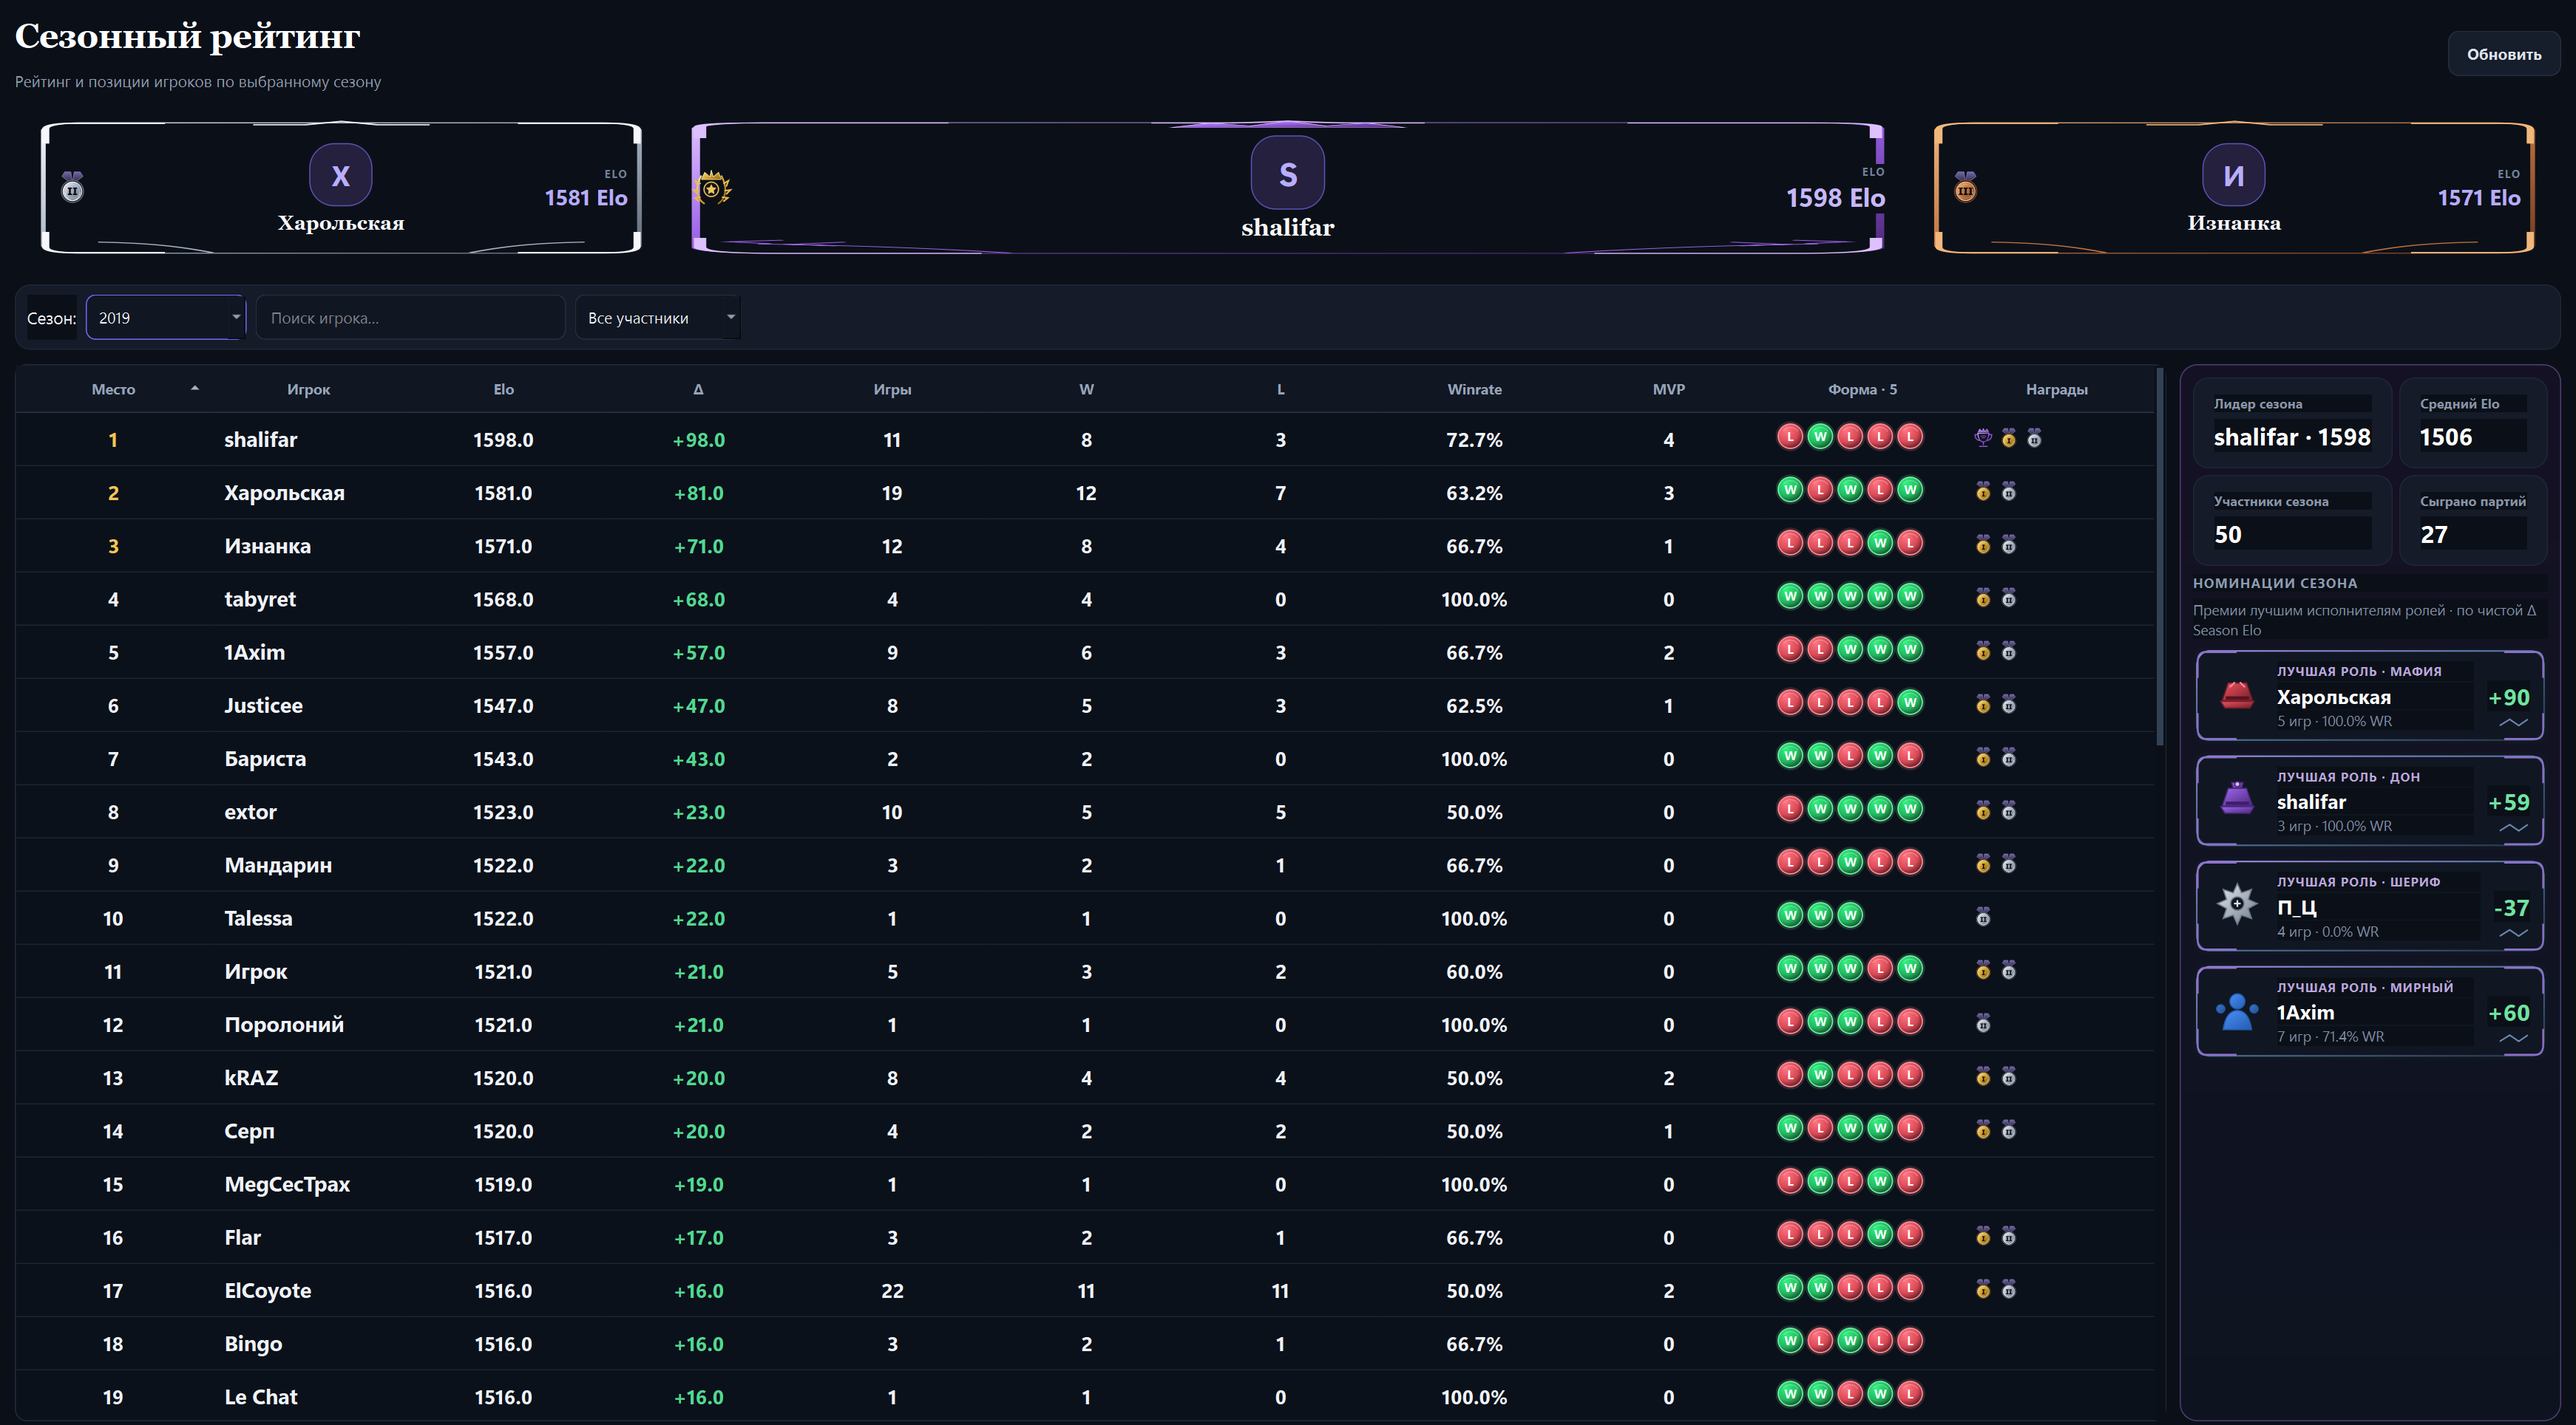
Task: Click the only green W badge in Justicee's form
Action: tap(1910, 703)
